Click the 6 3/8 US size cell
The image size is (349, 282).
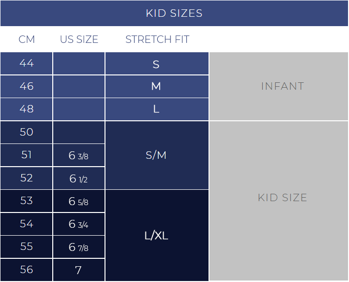(79, 155)
